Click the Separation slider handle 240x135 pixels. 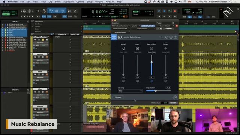point(156,91)
